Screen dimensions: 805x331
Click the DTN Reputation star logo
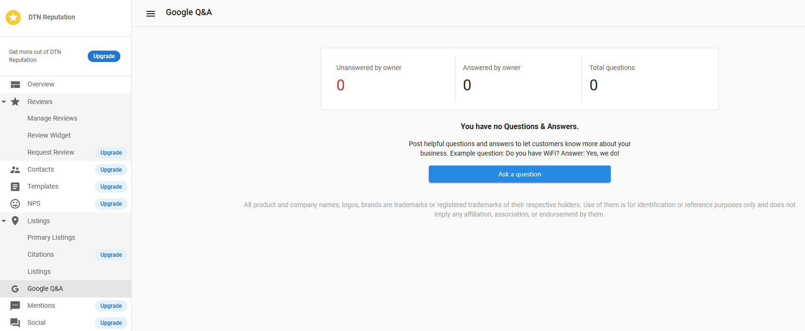(13, 17)
